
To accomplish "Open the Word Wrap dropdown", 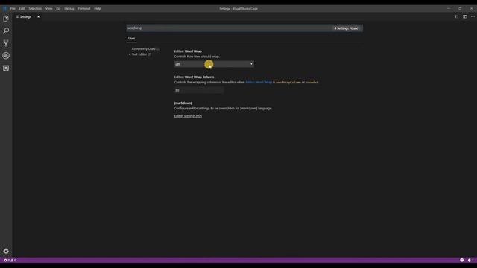I will click(x=214, y=64).
